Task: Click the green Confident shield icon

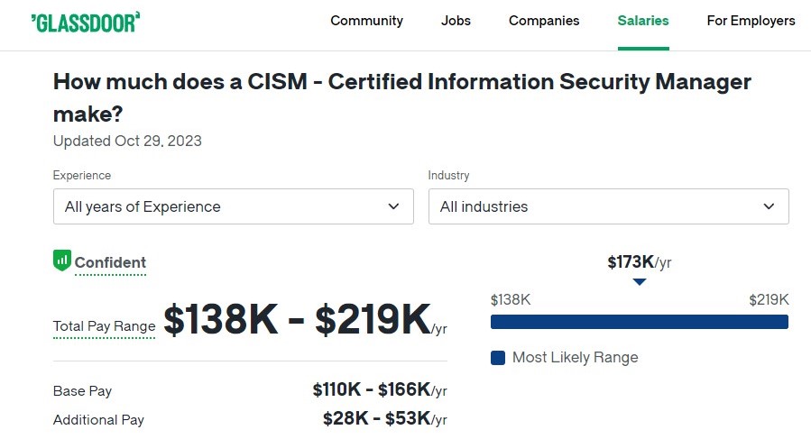Action: (x=62, y=261)
